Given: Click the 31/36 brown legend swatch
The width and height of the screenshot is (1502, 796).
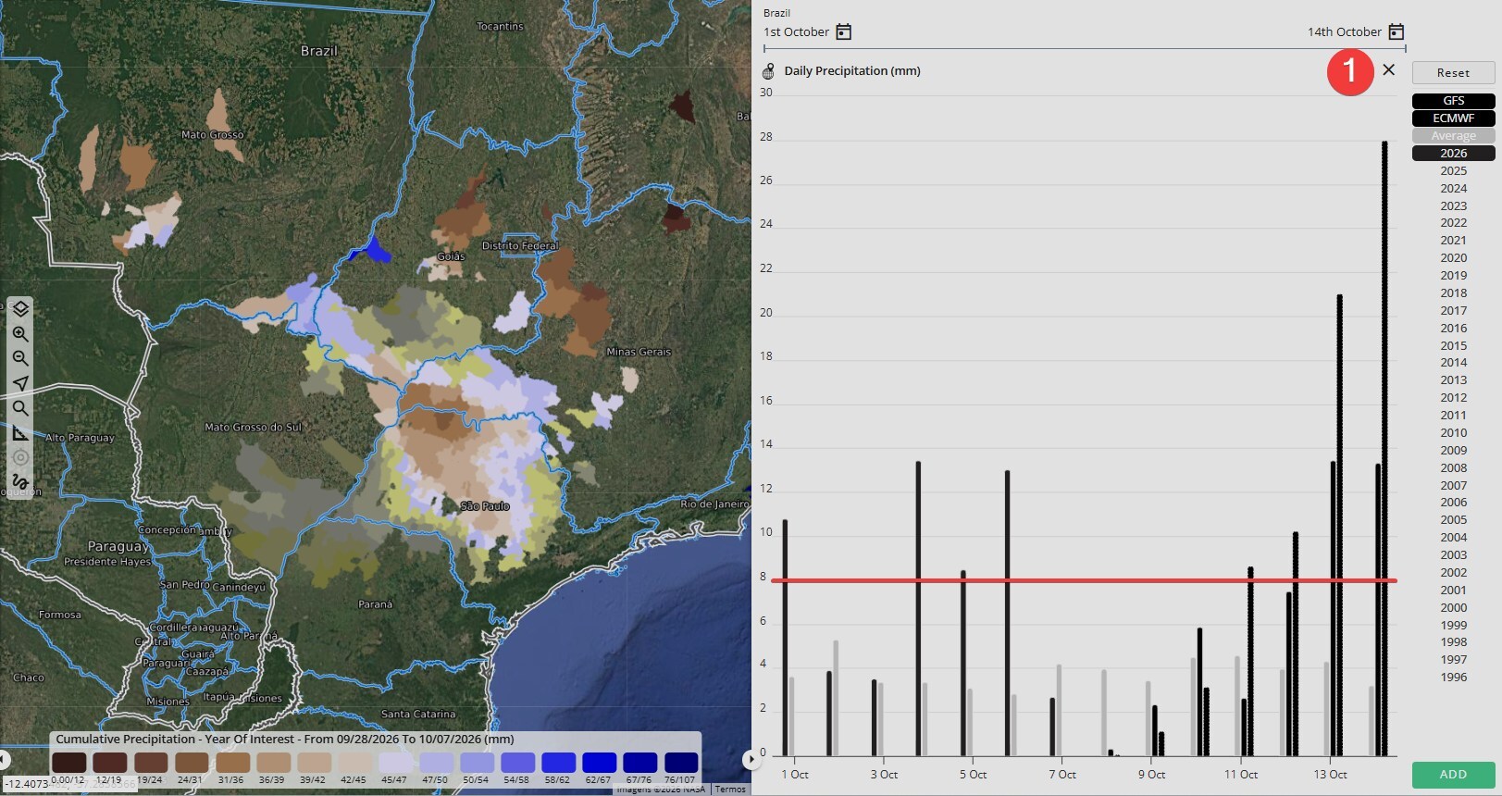Looking at the screenshot, I should coord(232,763).
